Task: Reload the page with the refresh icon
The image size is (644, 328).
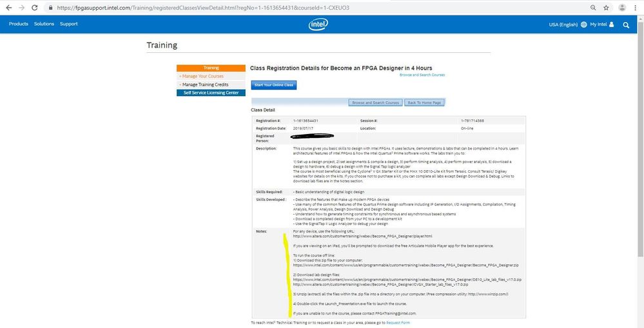Action: (35, 8)
